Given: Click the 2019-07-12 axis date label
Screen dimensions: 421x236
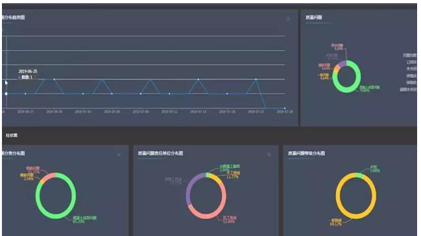Looking at the screenshot, I should [x=169, y=112].
